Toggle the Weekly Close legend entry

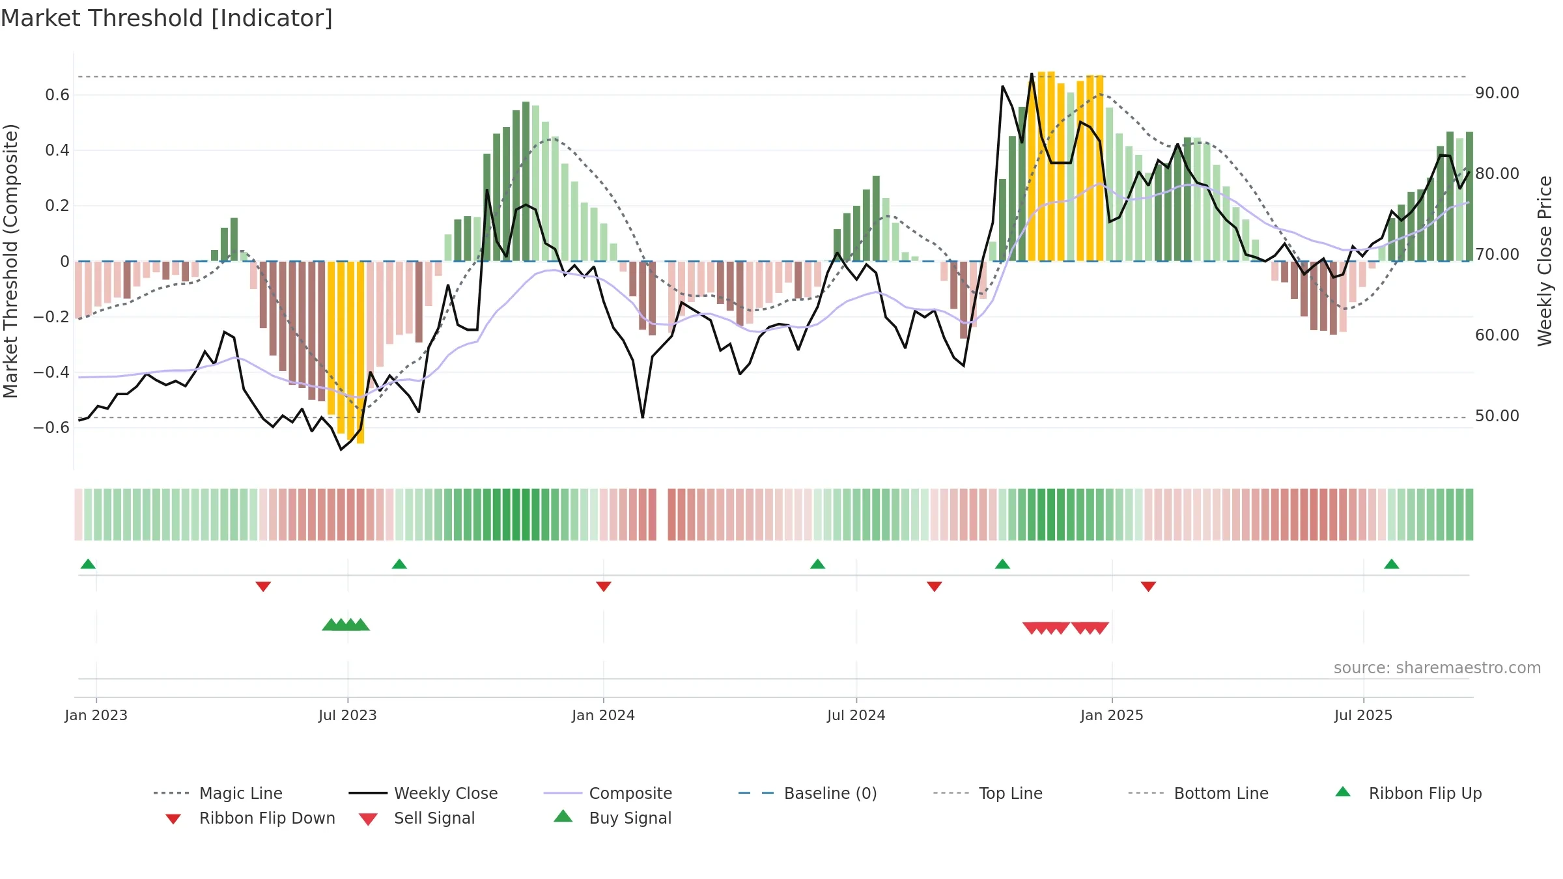tap(423, 793)
